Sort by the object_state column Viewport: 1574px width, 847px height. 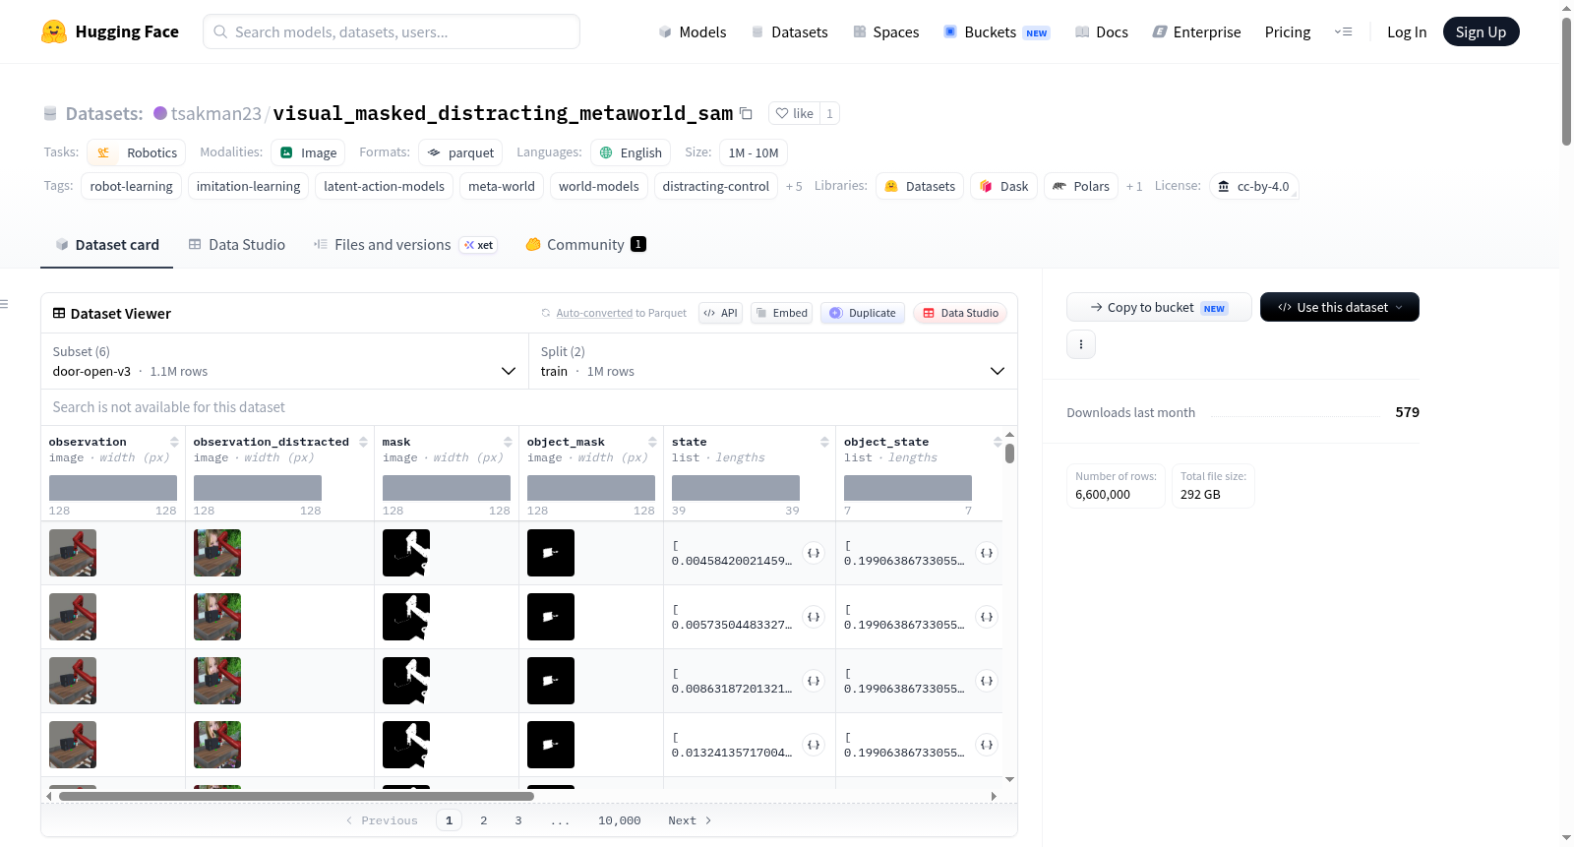pyautogui.click(x=997, y=442)
